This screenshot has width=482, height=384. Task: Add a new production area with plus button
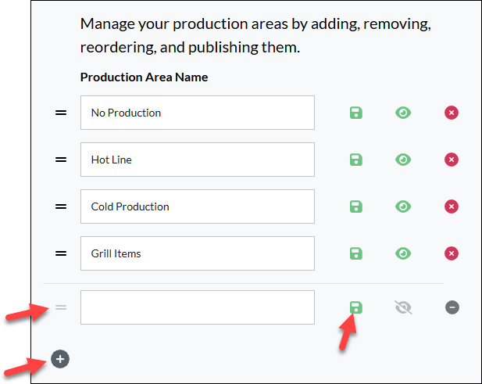point(60,359)
